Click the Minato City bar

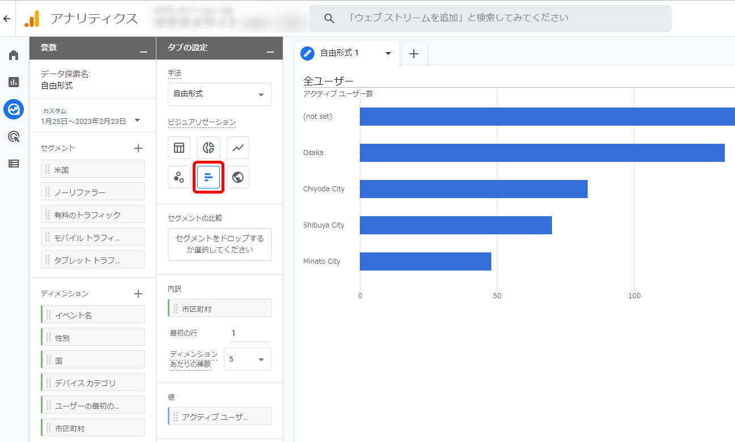click(x=426, y=261)
